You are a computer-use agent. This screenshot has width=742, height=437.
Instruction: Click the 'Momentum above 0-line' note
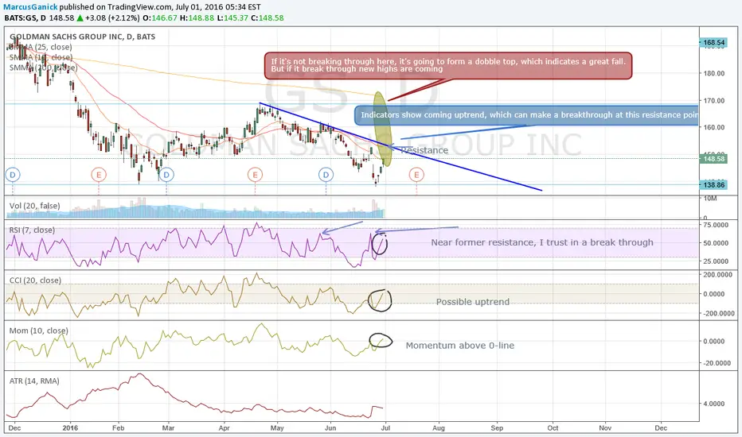tap(460, 346)
